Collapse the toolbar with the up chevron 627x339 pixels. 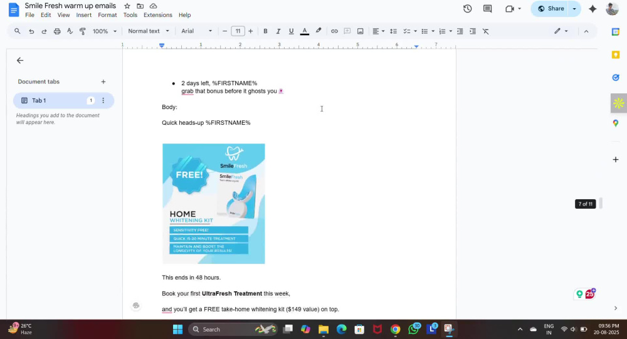(x=586, y=31)
